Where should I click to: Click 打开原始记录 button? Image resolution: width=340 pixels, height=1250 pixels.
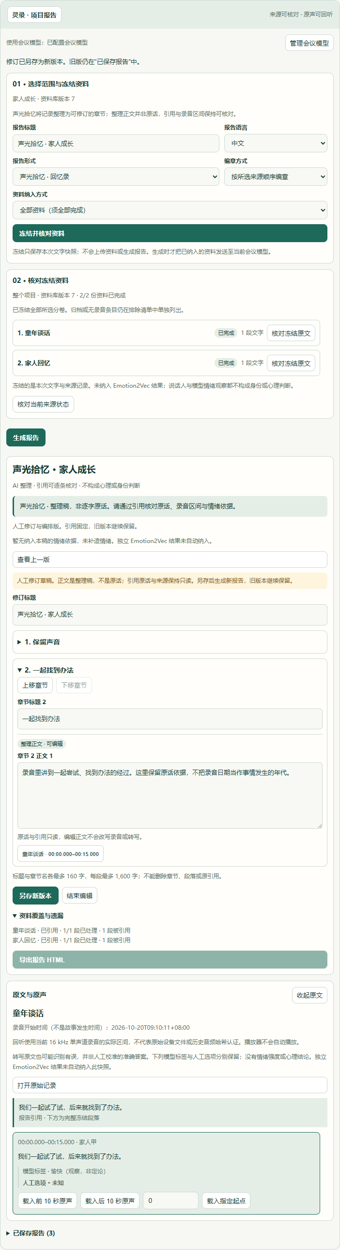click(170, 1085)
